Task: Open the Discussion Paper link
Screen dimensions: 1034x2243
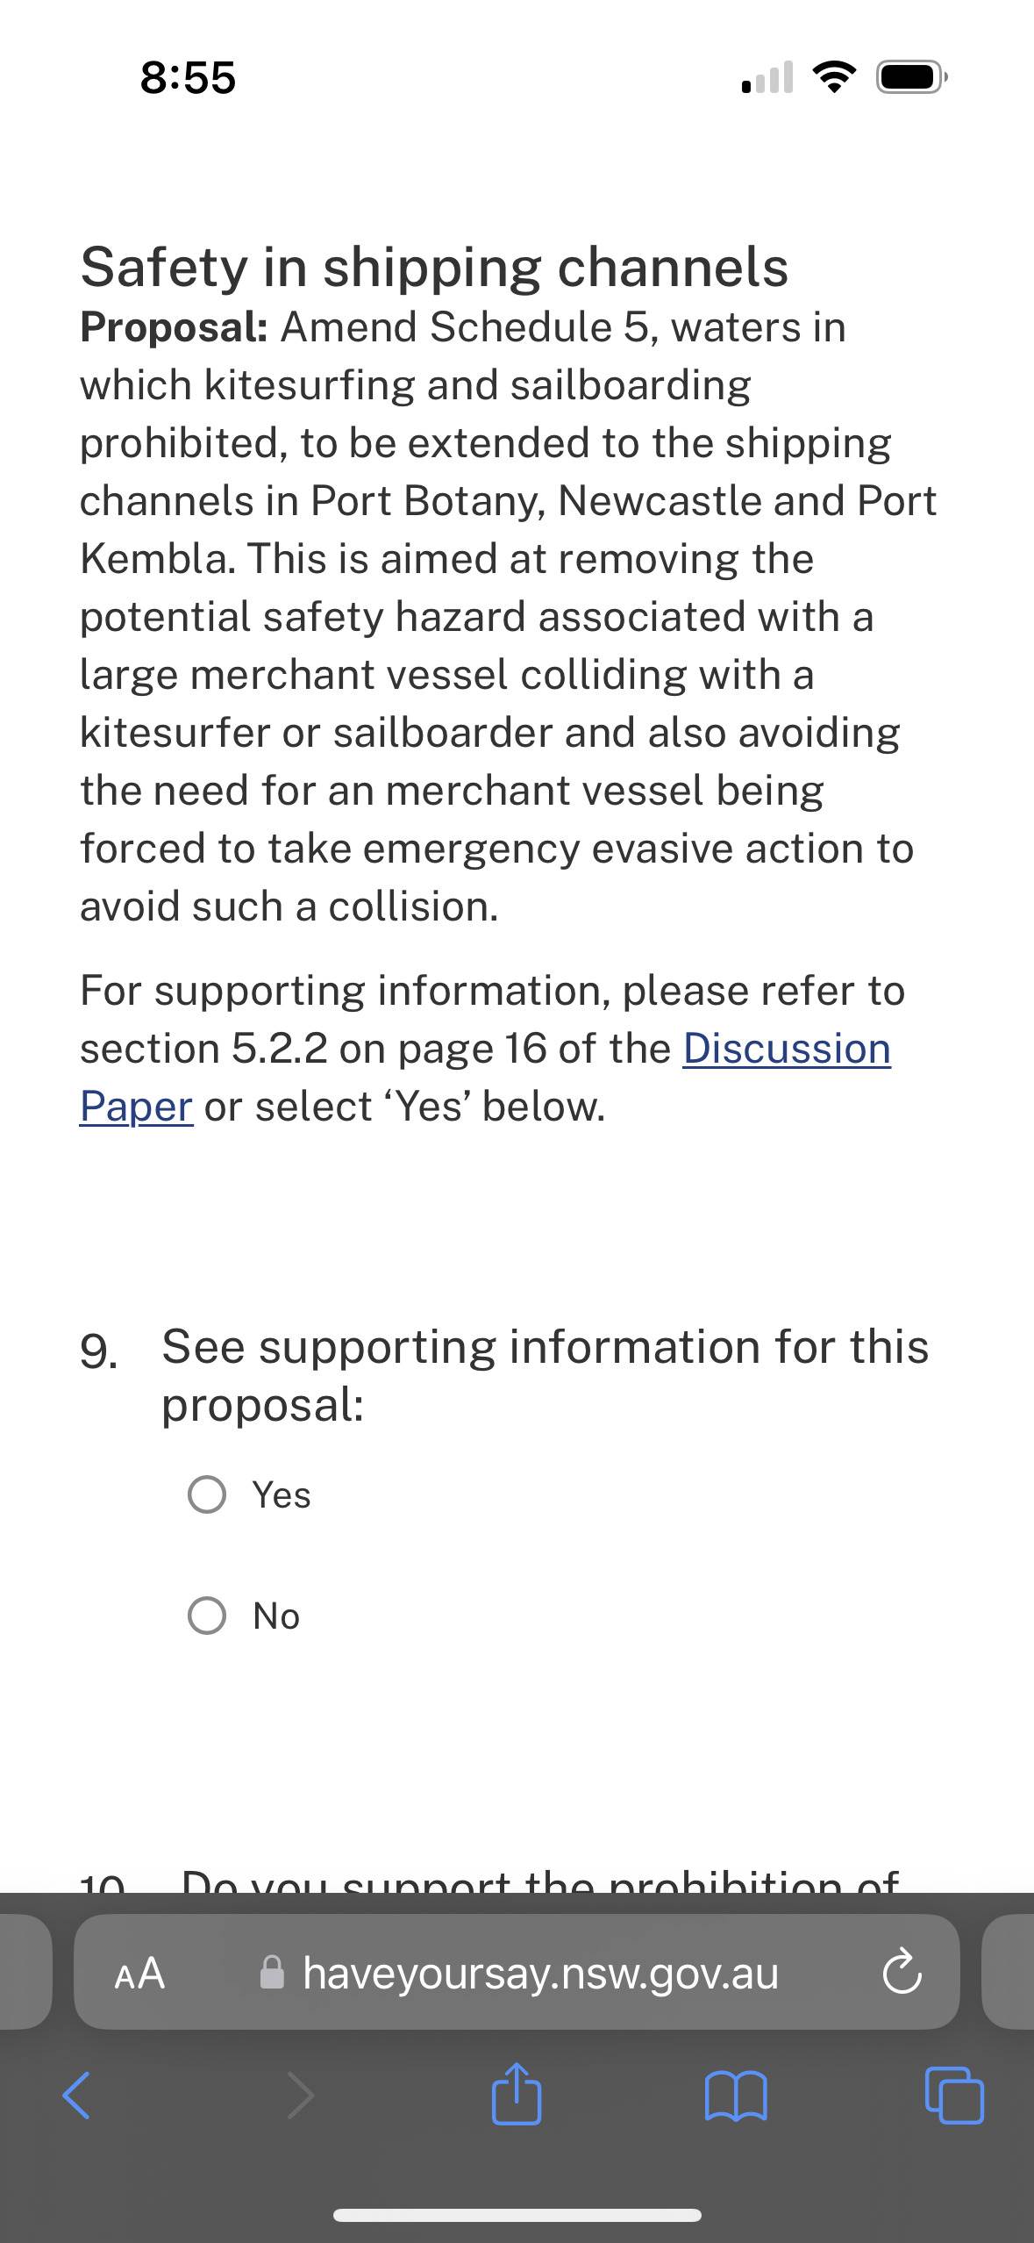Action: 786,1049
